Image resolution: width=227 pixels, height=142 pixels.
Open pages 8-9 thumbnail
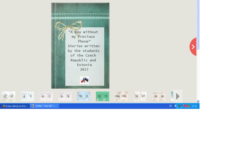click(x=65, y=96)
